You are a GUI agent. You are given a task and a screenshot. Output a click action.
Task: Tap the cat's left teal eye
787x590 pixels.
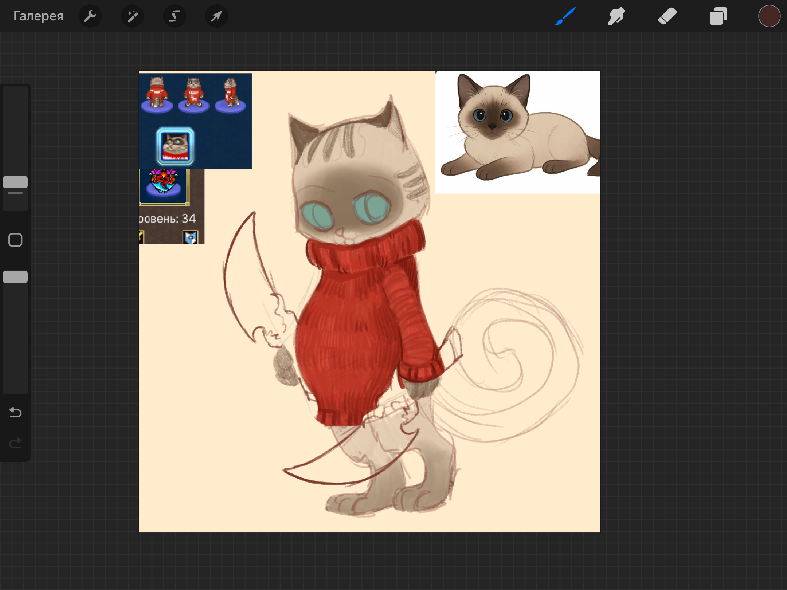coord(316,216)
